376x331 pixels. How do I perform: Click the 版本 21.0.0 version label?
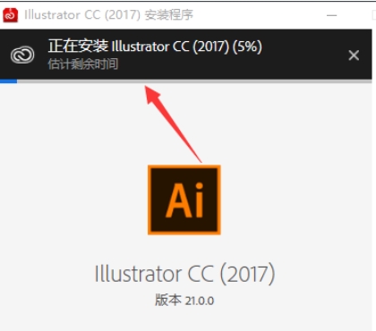tap(184, 300)
